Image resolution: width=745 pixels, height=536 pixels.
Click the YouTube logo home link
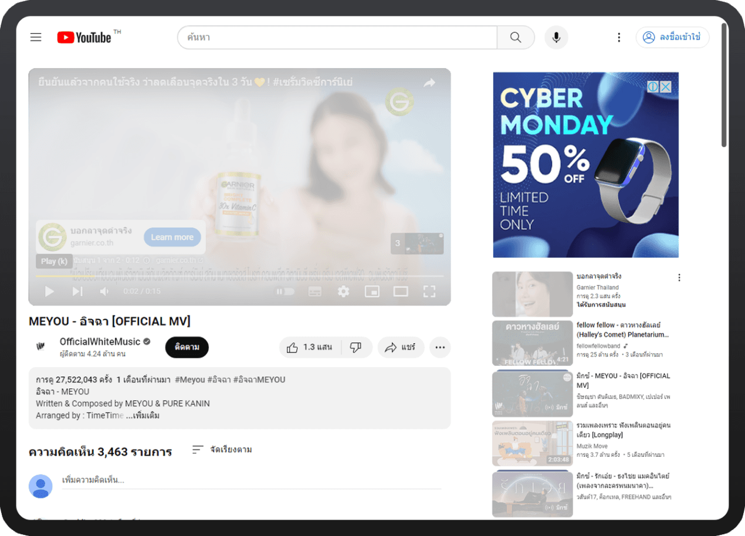click(x=85, y=38)
